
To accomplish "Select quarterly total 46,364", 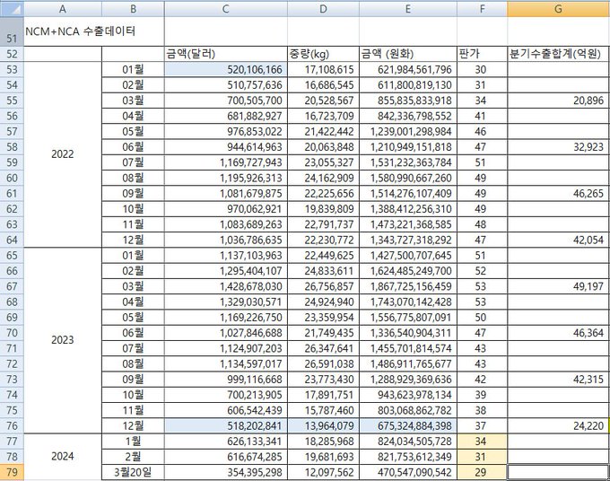I will tap(558, 333).
